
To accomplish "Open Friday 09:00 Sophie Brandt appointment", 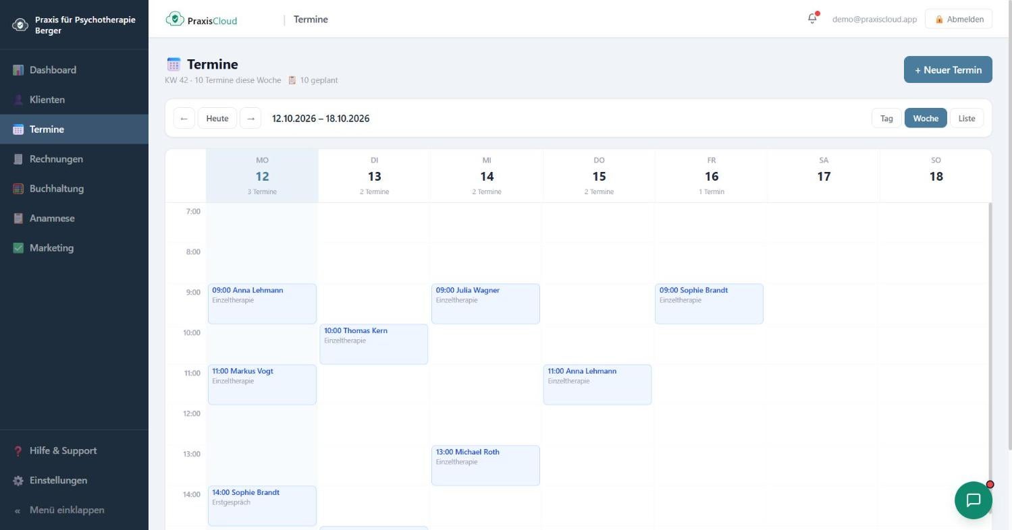I will [x=709, y=303].
